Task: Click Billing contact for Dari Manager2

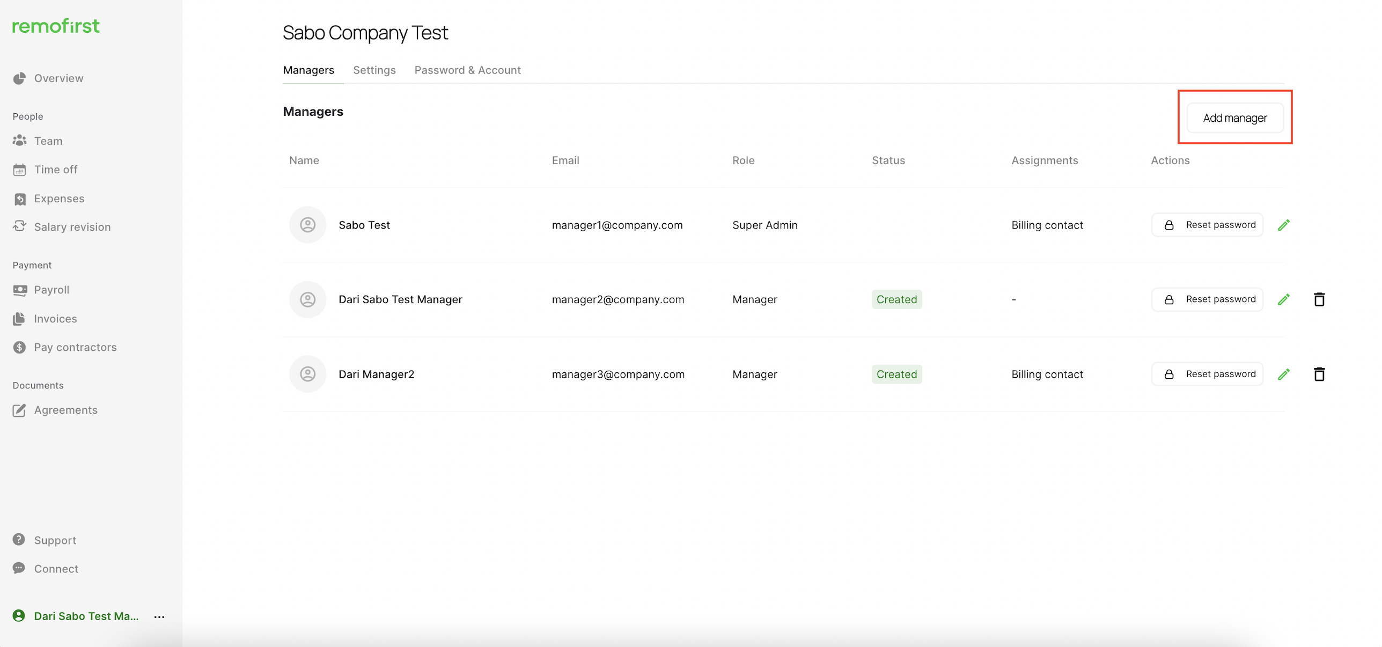Action: click(x=1047, y=374)
